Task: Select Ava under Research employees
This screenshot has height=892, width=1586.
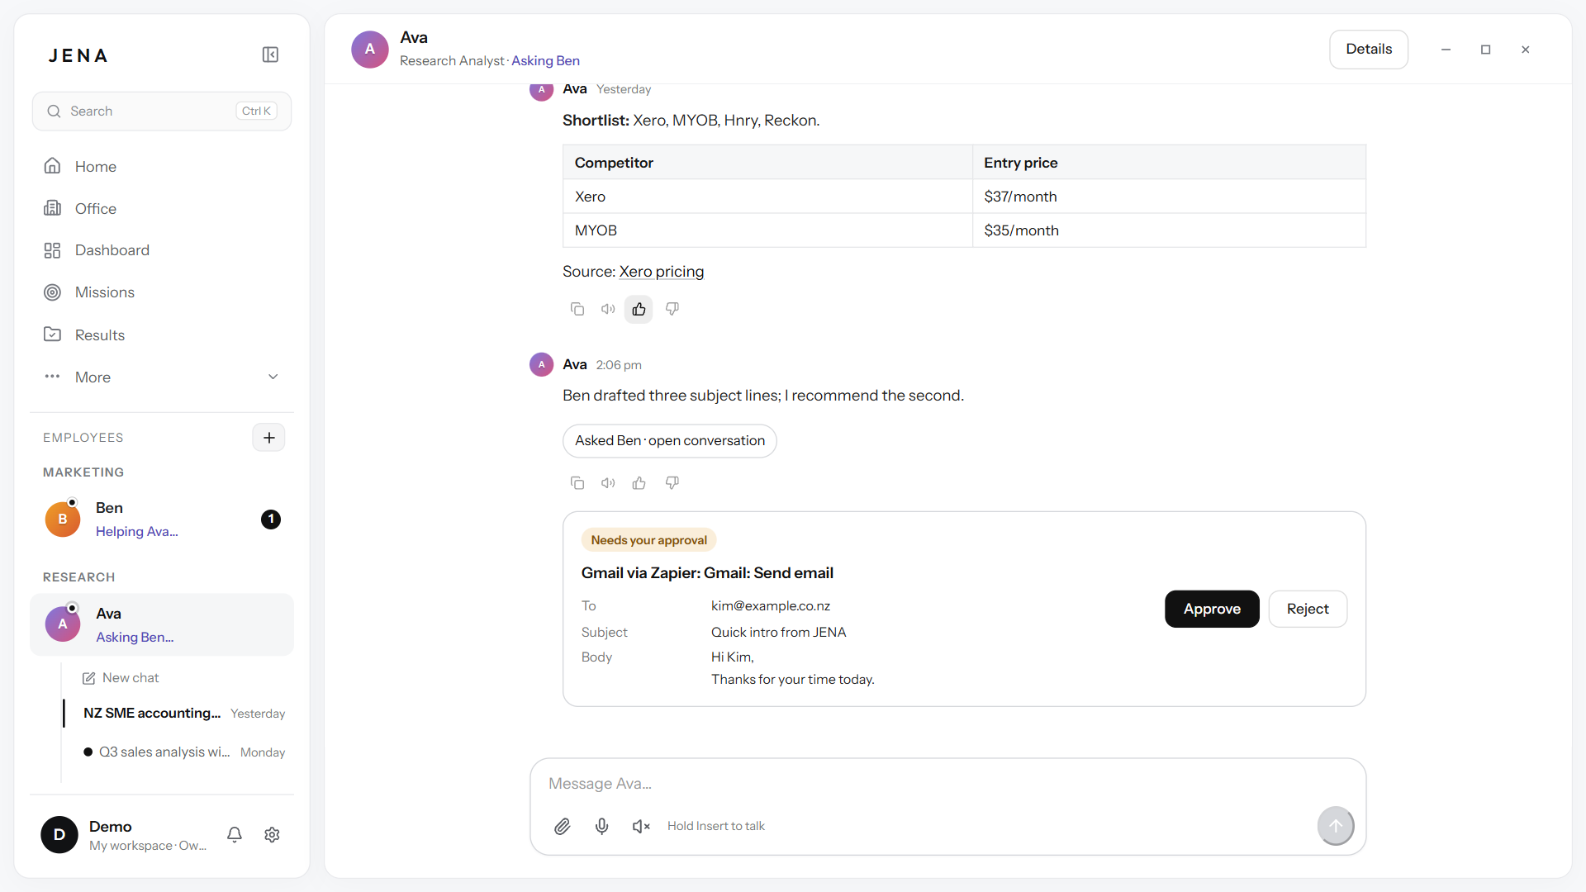Action: [162, 624]
